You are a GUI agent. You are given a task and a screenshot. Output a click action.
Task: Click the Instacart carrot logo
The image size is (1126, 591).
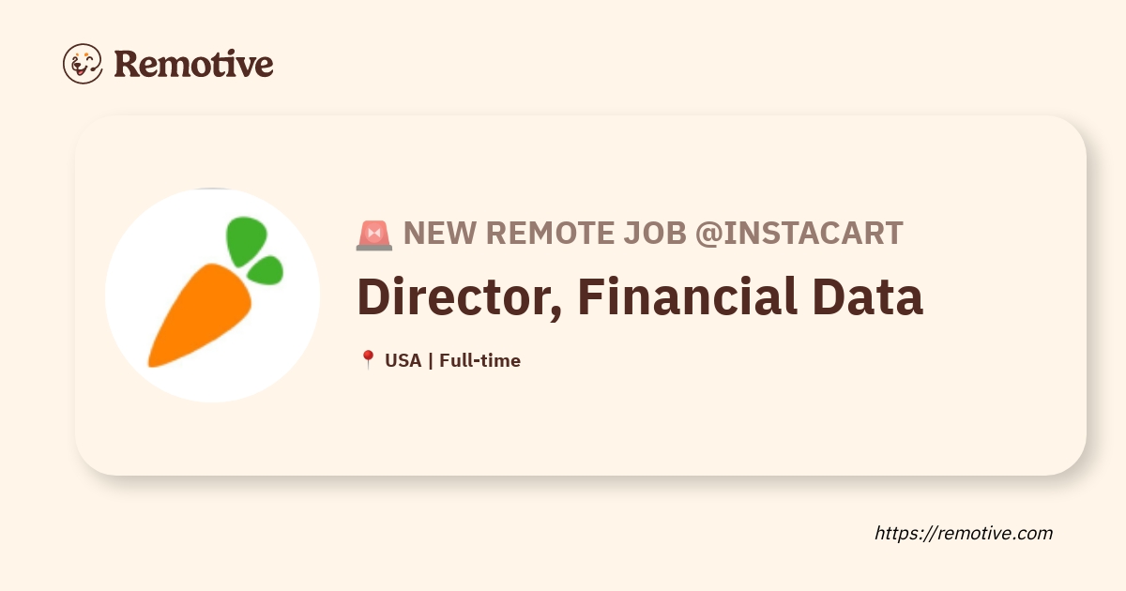click(212, 295)
